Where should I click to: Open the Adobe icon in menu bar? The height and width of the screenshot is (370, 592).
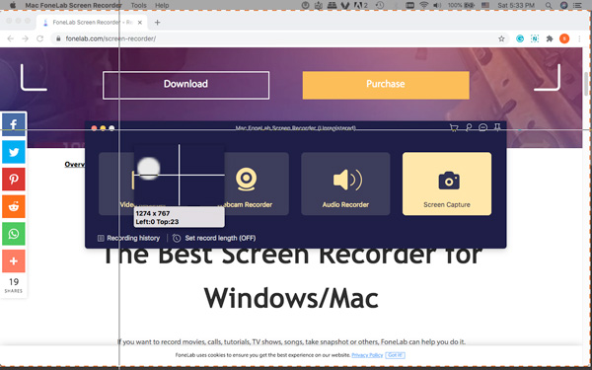(360, 5)
